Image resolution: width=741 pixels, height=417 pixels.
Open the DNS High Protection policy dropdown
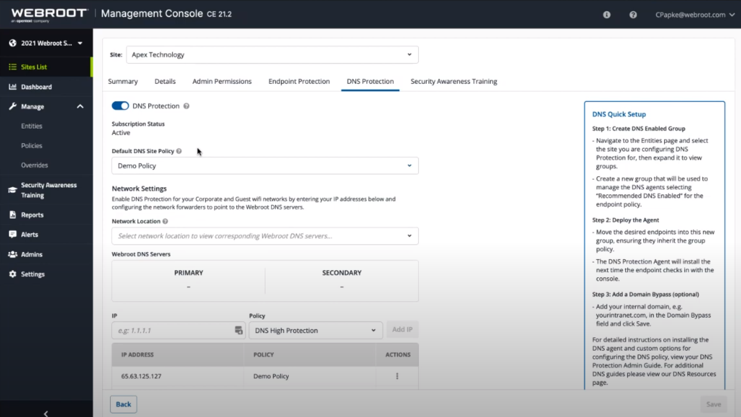[315, 330]
